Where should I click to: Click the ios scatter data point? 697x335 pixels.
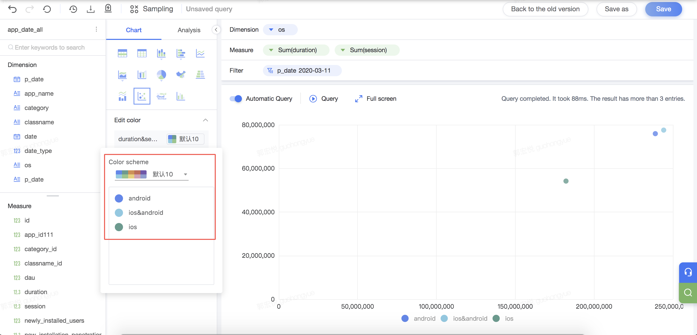[x=566, y=181]
